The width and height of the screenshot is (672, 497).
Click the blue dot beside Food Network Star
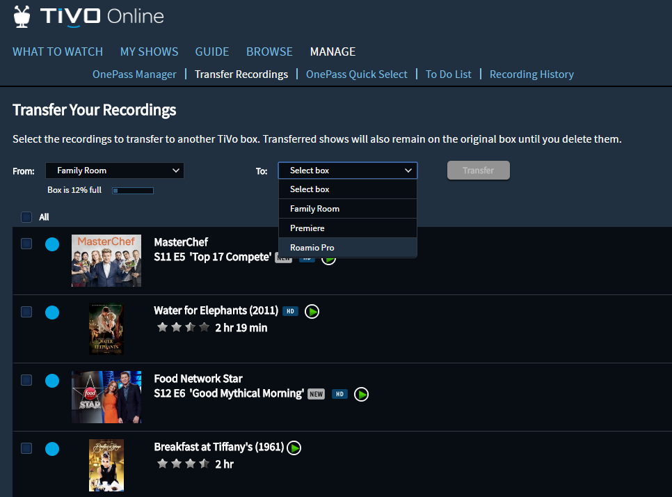52,381
